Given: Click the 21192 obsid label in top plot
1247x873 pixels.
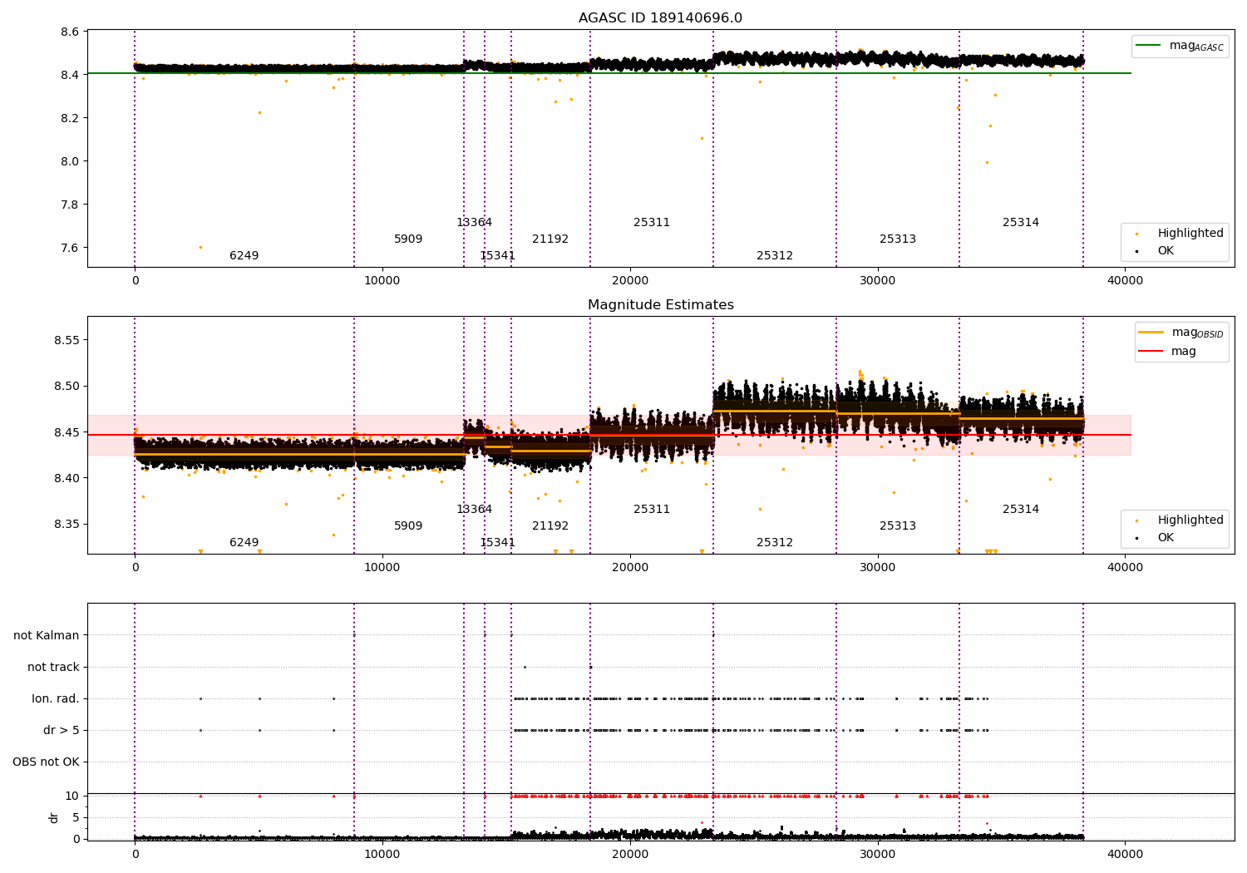Looking at the screenshot, I should tap(550, 239).
